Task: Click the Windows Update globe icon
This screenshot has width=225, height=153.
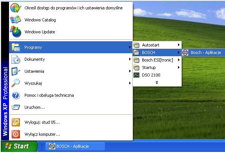Action: (15, 31)
